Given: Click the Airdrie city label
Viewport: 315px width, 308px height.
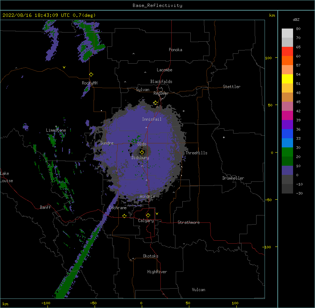Looking at the screenshot, I should tap(148, 196).
